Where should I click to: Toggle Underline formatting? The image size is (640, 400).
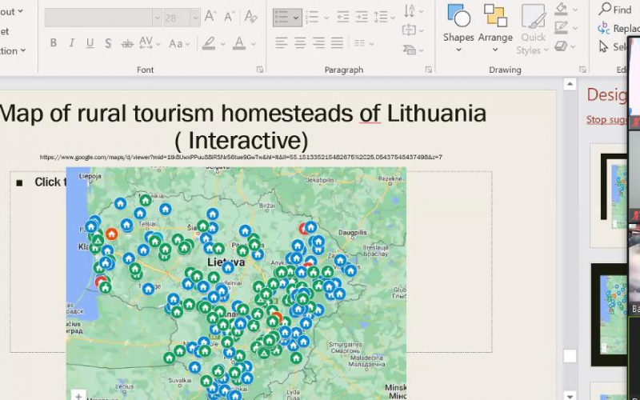click(90, 43)
